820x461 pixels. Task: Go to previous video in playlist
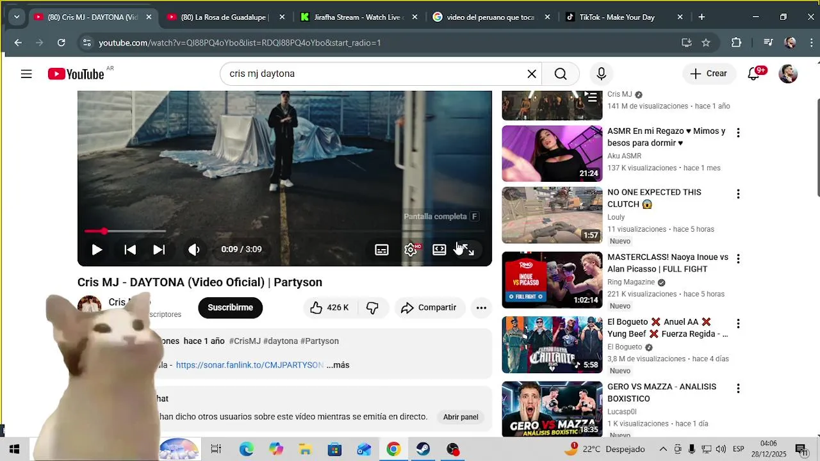[130, 250]
